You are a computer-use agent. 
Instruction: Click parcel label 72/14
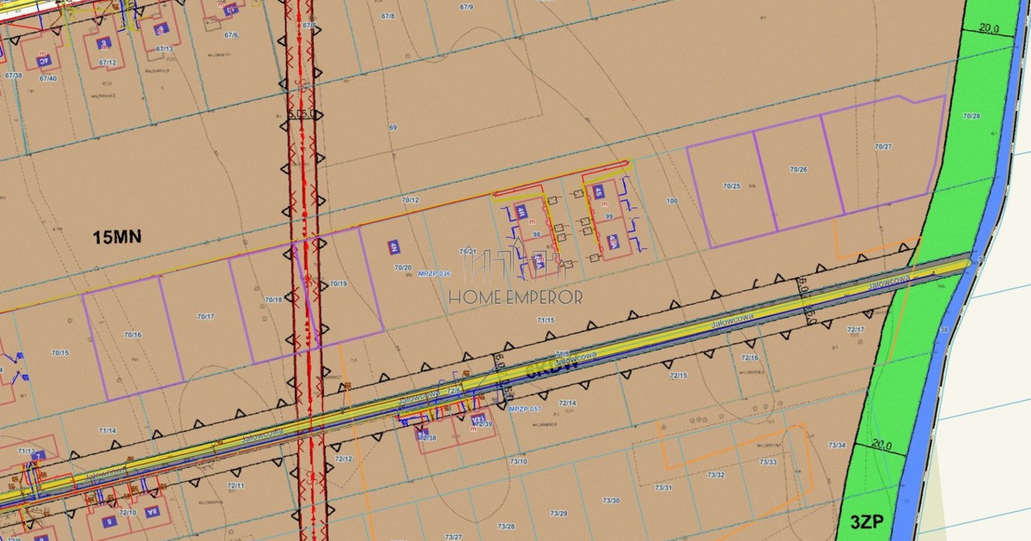pyautogui.click(x=567, y=403)
